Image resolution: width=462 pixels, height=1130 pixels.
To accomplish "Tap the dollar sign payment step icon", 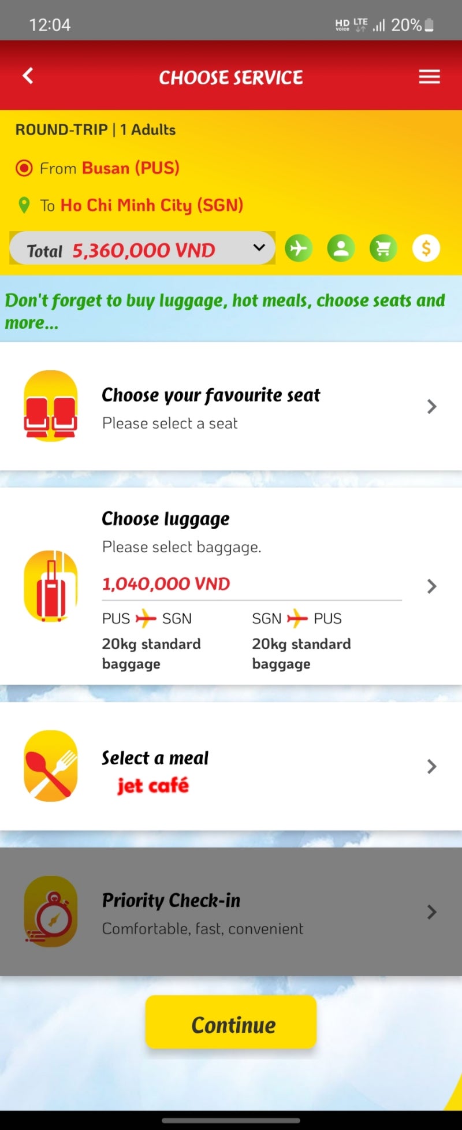I will click(426, 248).
